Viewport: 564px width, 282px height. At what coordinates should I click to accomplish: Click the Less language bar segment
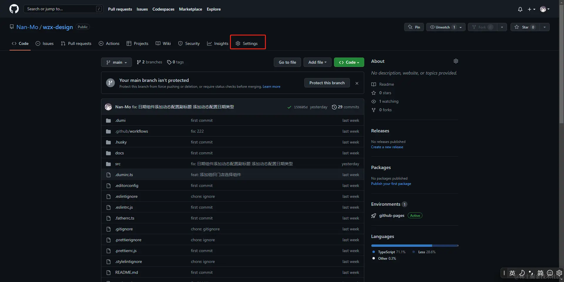(445, 246)
